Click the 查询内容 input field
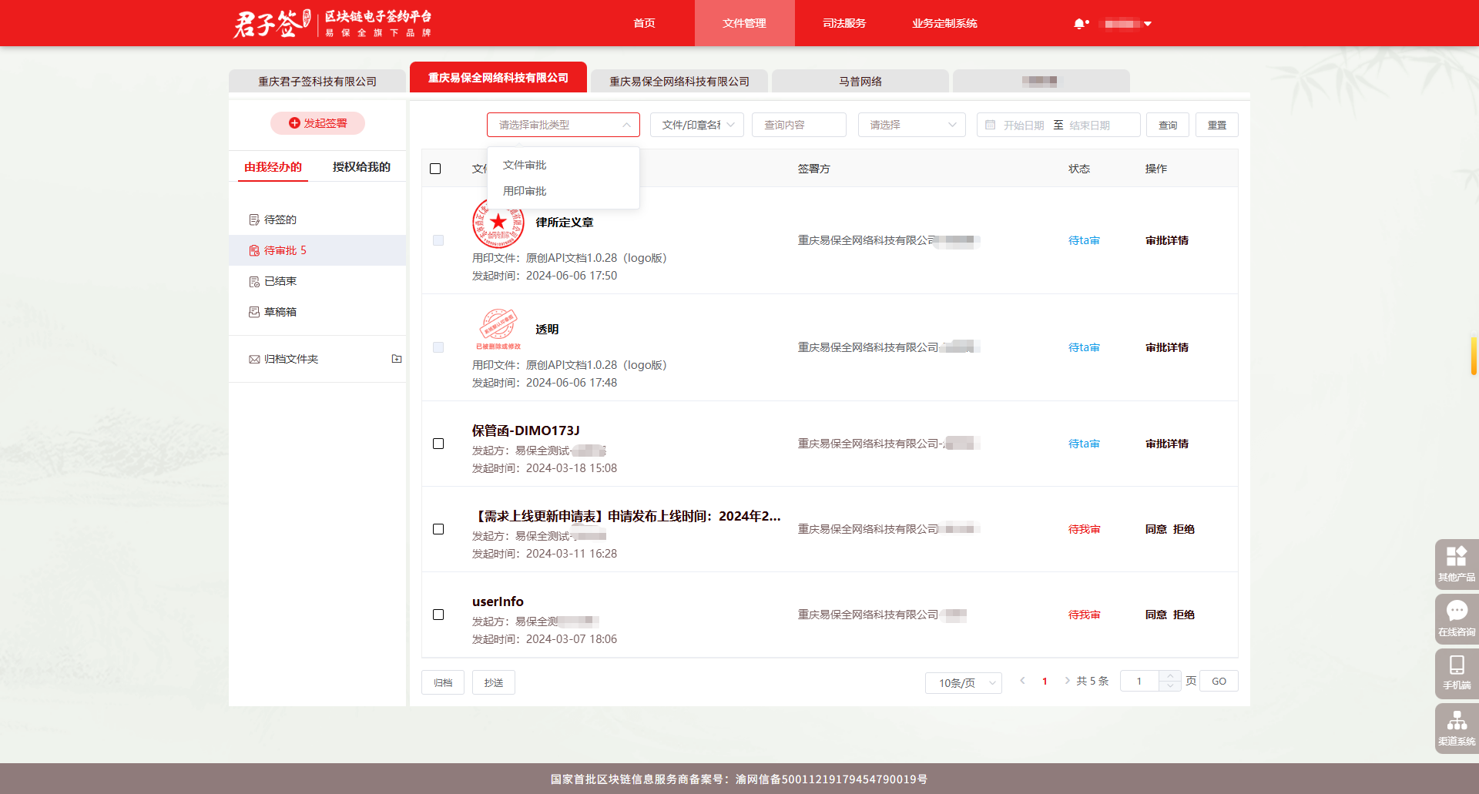The width and height of the screenshot is (1479, 794). (x=798, y=125)
